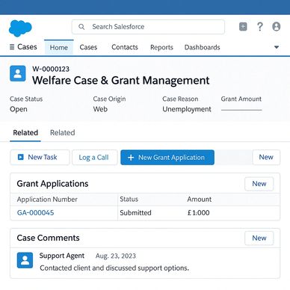Click New in the action bar
This screenshot has width=290, height=290.
266,157
